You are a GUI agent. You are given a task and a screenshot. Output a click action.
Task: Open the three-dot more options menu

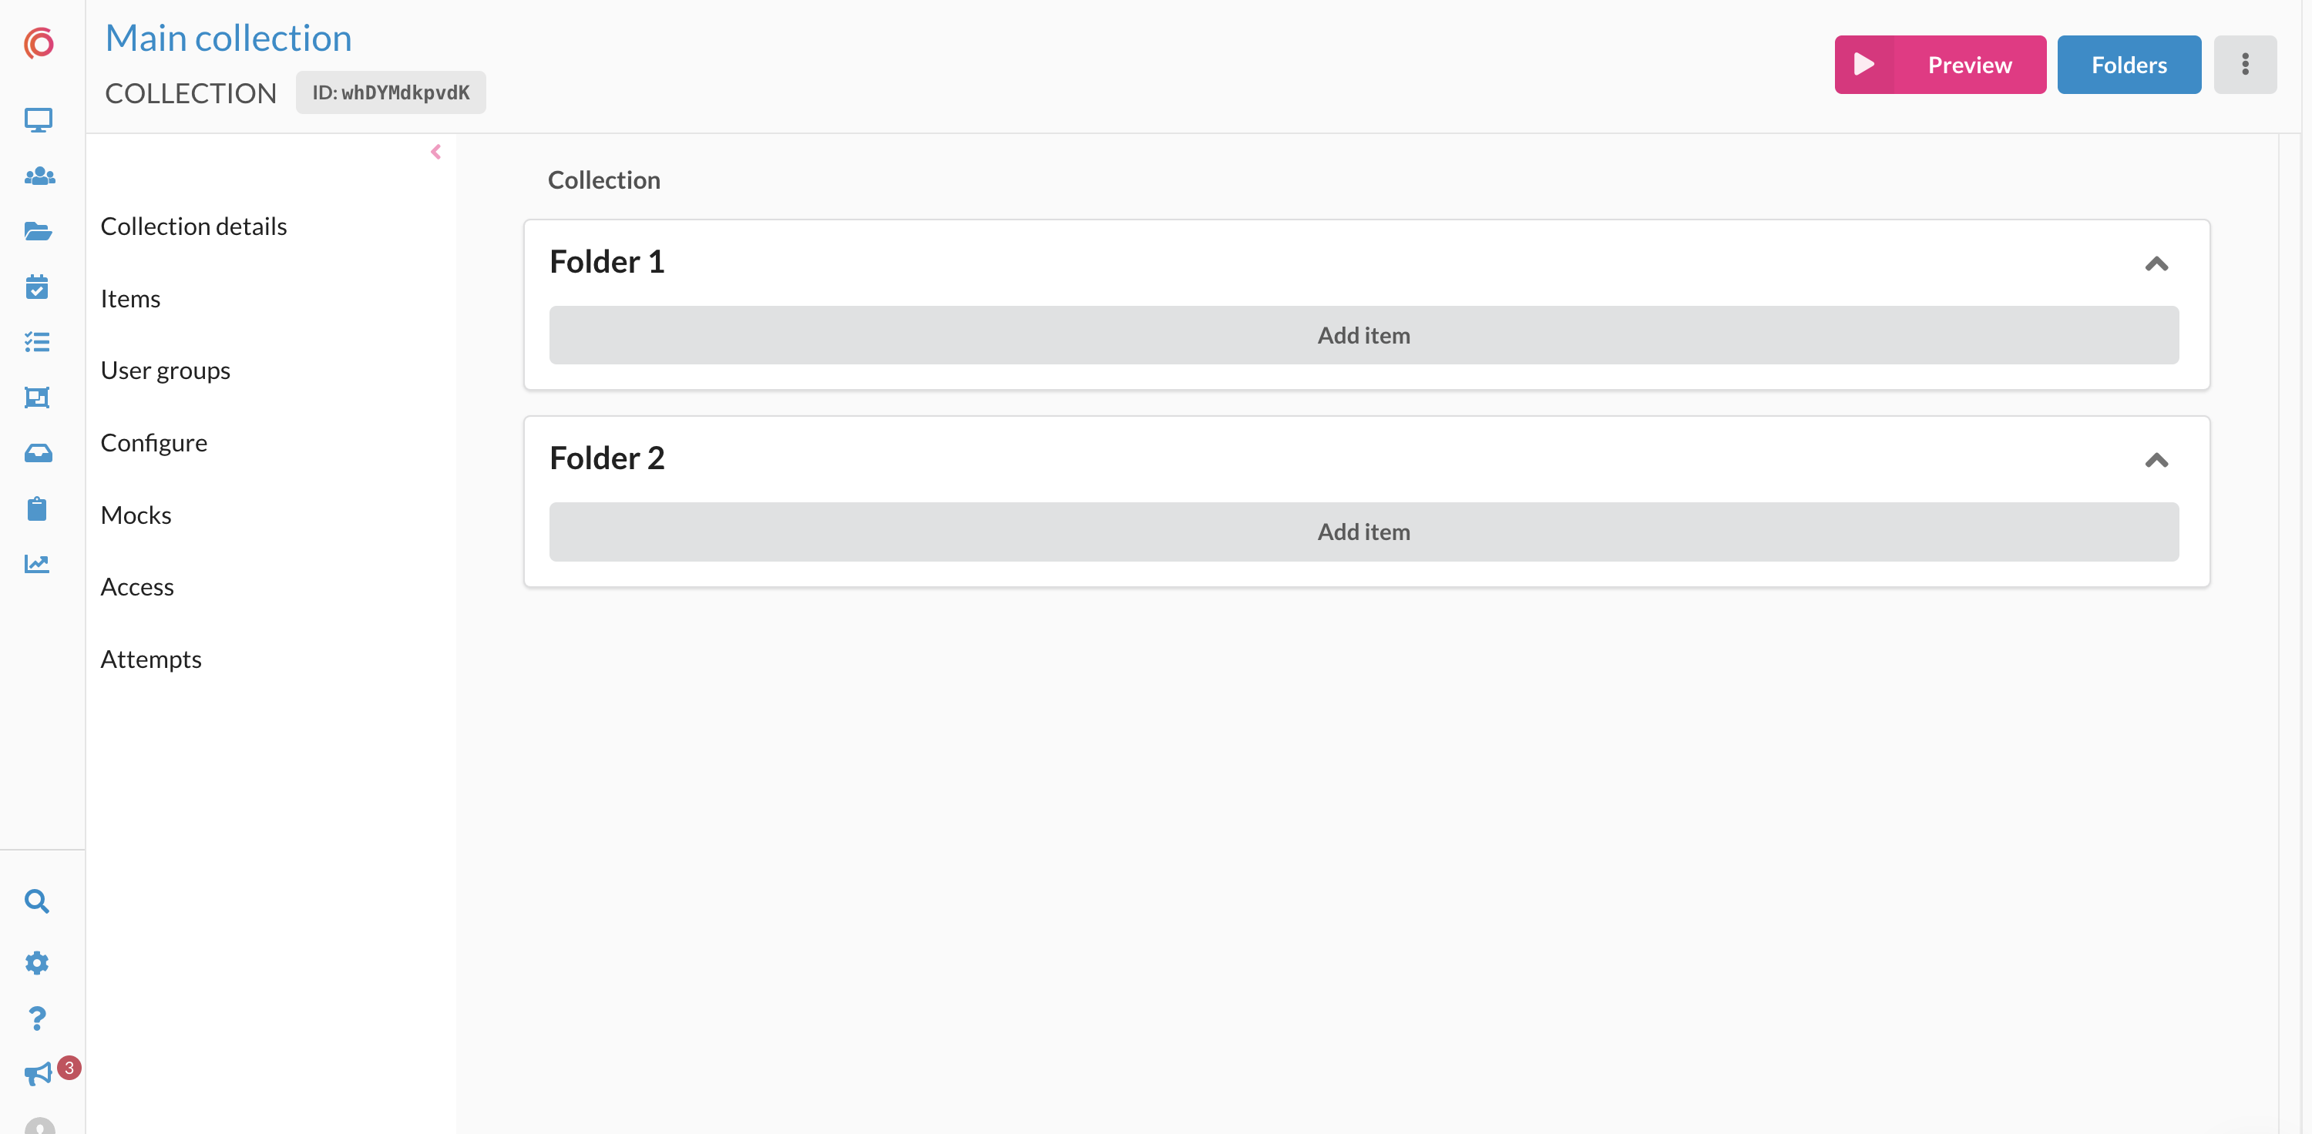[x=2245, y=65]
